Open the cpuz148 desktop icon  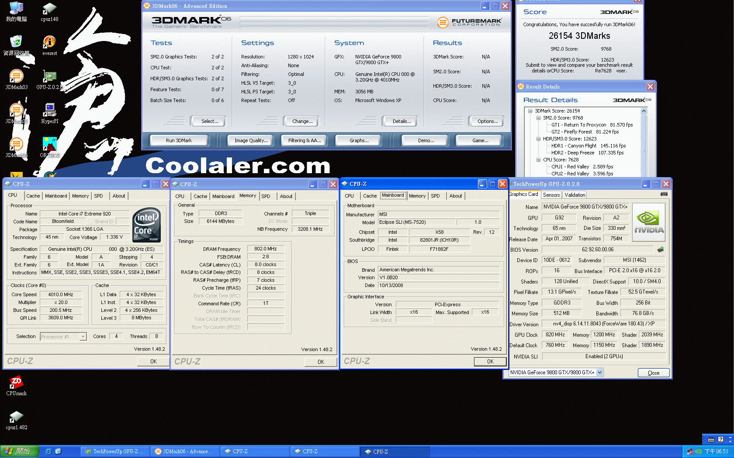(x=49, y=12)
